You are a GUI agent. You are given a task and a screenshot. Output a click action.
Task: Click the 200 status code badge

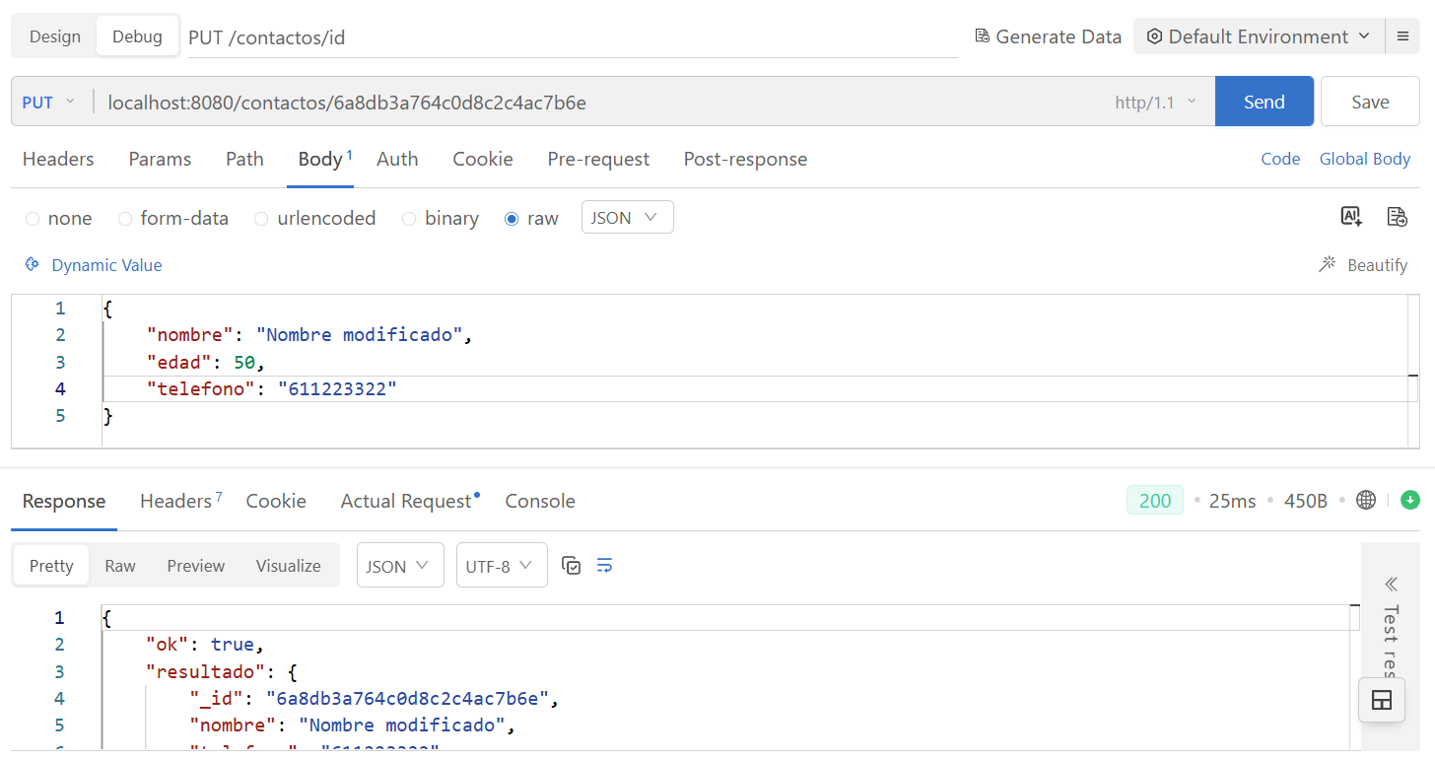pyautogui.click(x=1155, y=501)
